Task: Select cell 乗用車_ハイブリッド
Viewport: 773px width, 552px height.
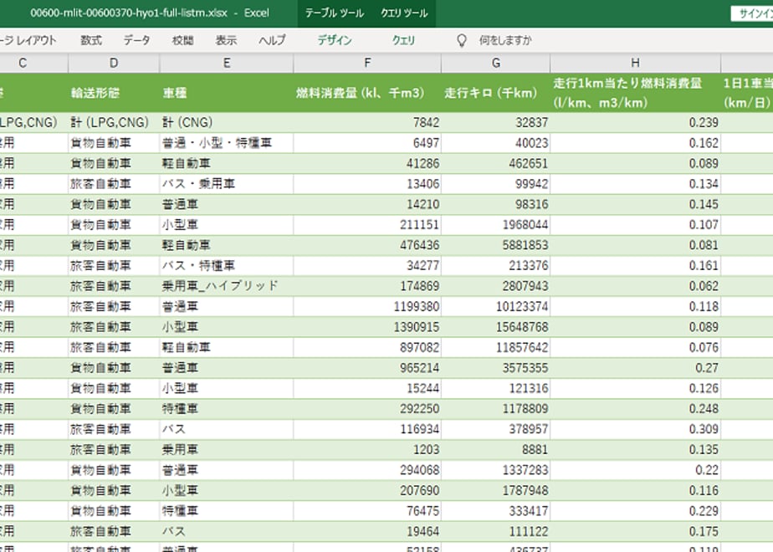Action: tap(226, 286)
